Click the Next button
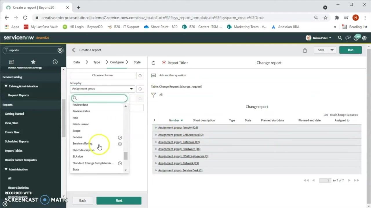The height and width of the screenshot is (208, 371). click(x=119, y=200)
